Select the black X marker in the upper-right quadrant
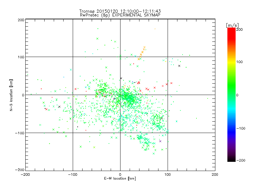The height and width of the screenshot is (190, 253). 179,66
